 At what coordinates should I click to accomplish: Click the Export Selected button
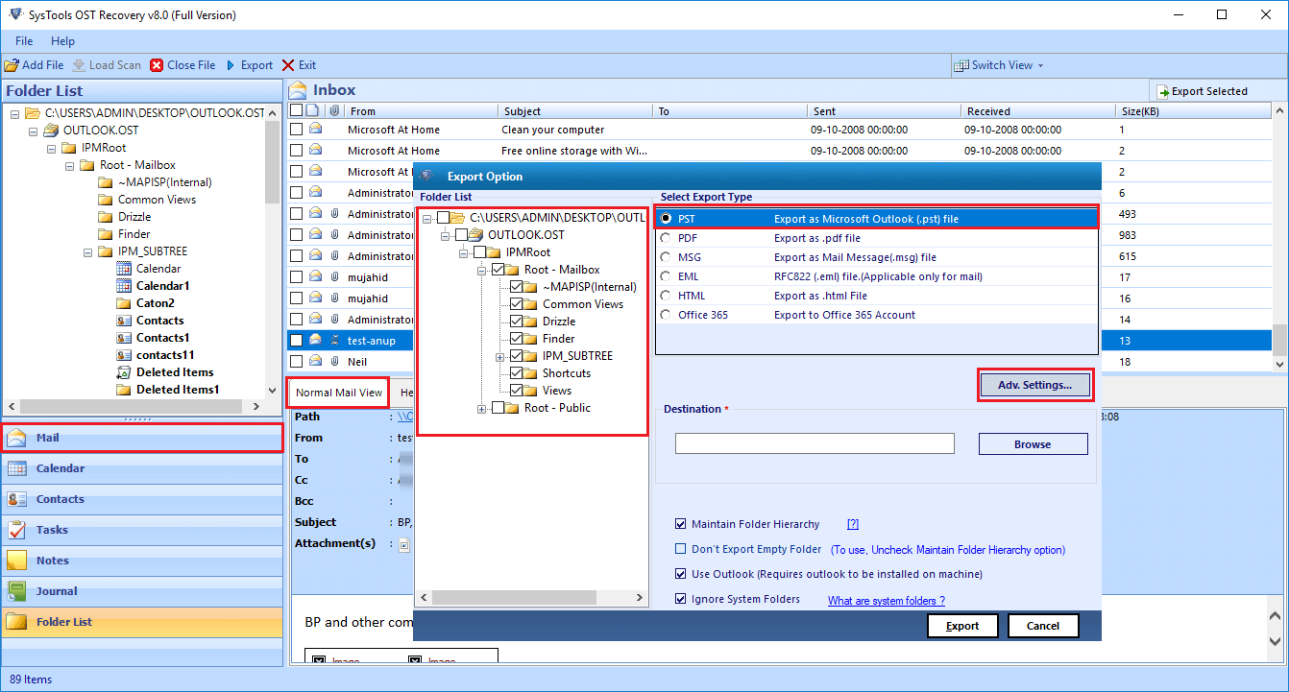tap(1203, 91)
